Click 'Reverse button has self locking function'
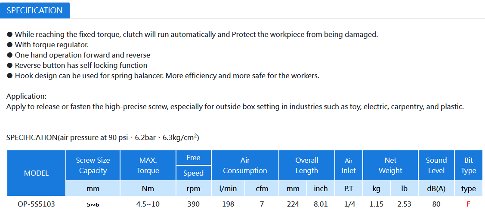Screen dimensions: 485x213 (77, 65)
